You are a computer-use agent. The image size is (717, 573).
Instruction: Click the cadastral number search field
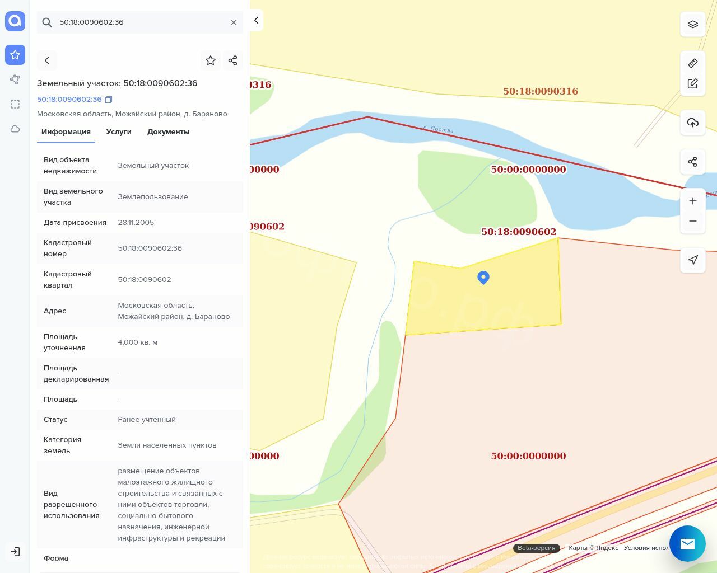click(140, 22)
